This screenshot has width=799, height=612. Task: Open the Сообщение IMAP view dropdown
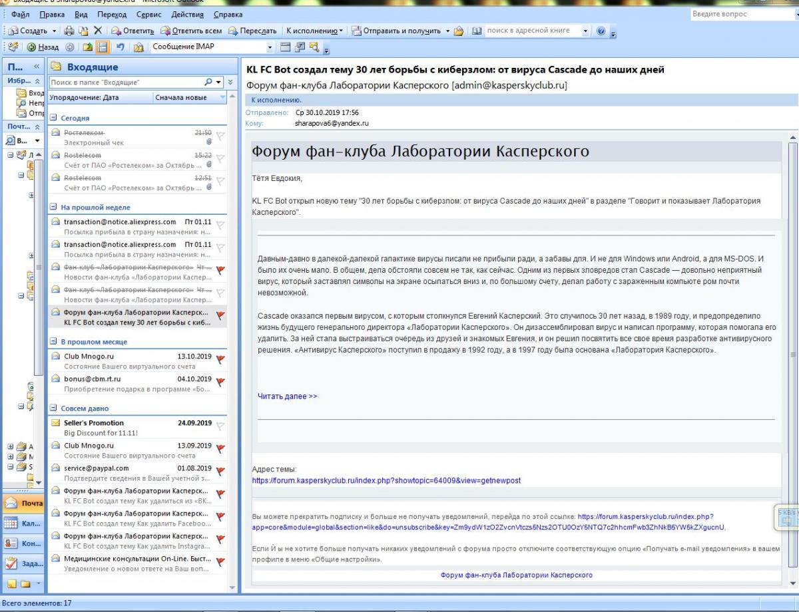point(270,48)
